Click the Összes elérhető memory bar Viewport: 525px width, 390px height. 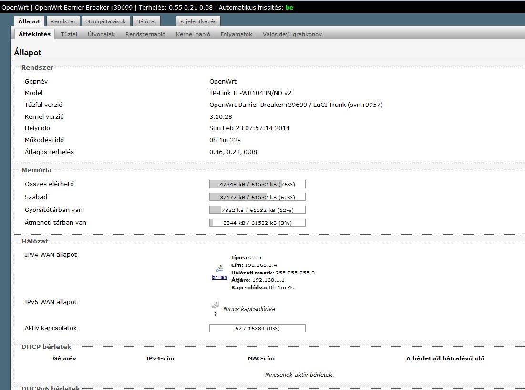coord(257,184)
